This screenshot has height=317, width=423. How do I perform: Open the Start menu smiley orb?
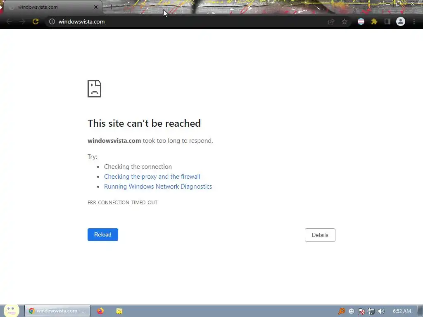(x=11, y=310)
